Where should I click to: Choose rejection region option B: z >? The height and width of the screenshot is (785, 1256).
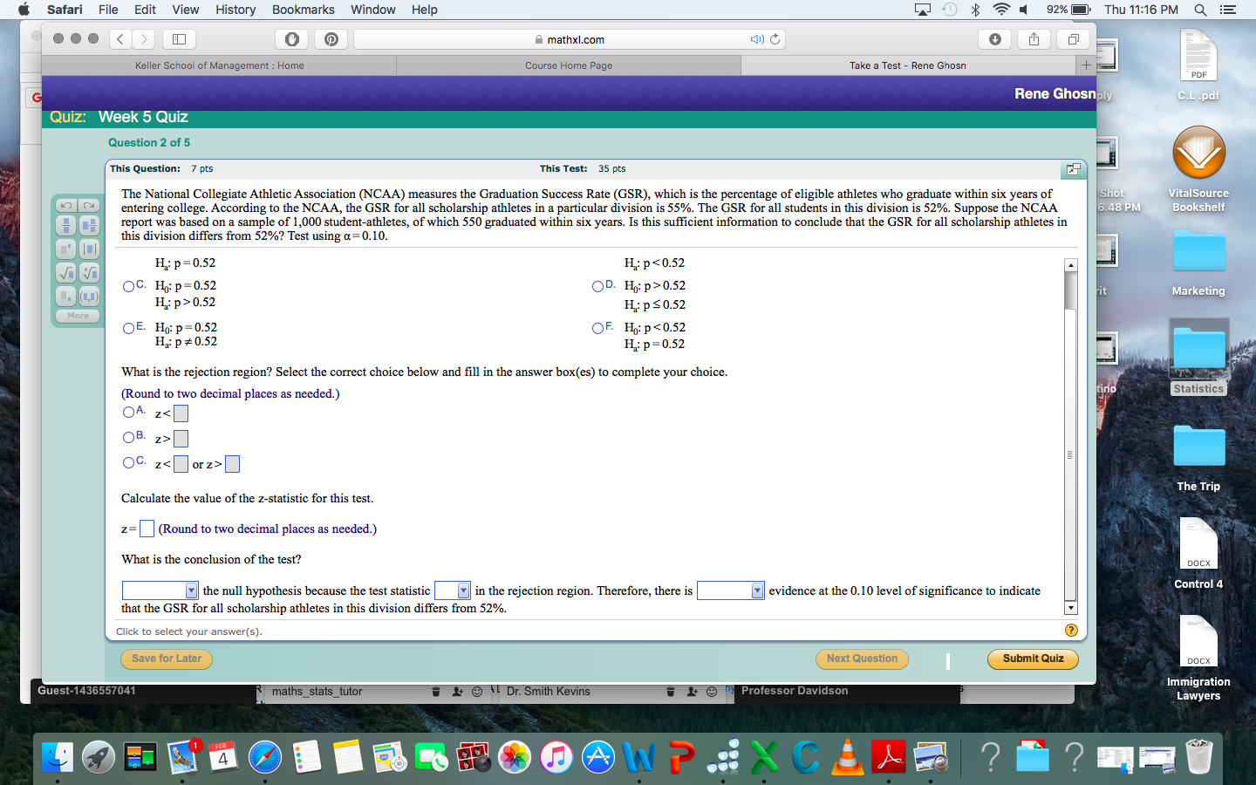click(129, 437)
